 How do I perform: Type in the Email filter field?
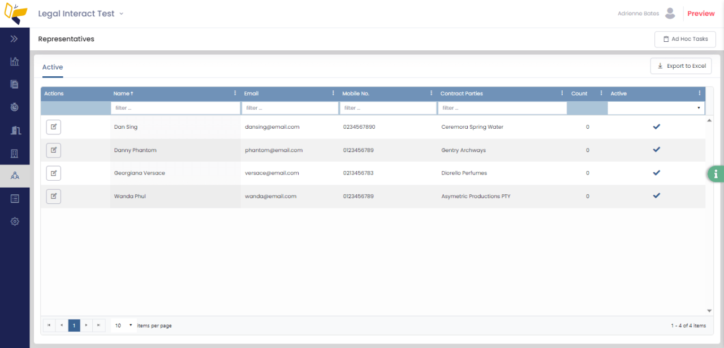pos(290,107)
